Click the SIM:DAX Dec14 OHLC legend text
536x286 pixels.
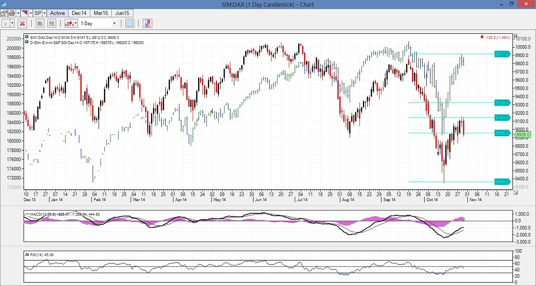tap(75, 37)
